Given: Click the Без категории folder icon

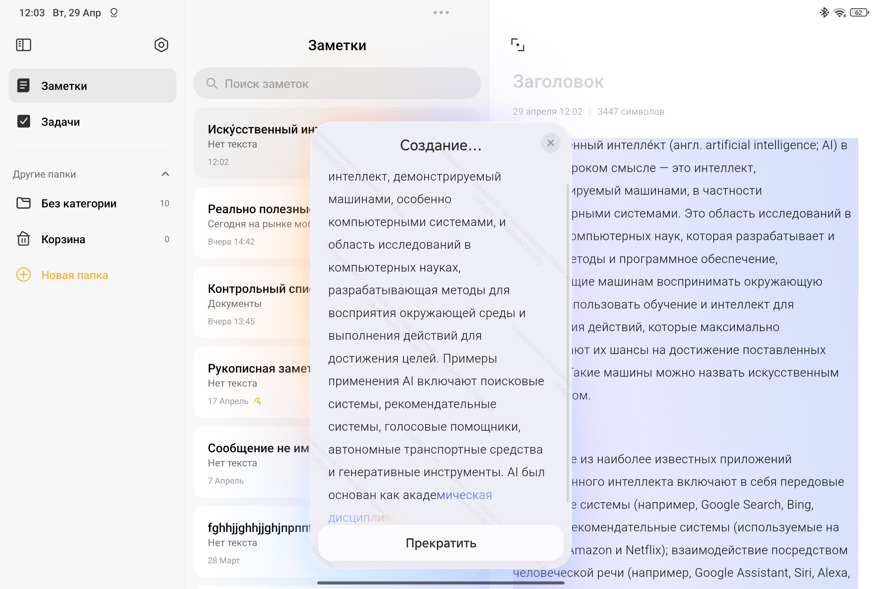Looking at the screenshot, I should (x=23, y=203).
